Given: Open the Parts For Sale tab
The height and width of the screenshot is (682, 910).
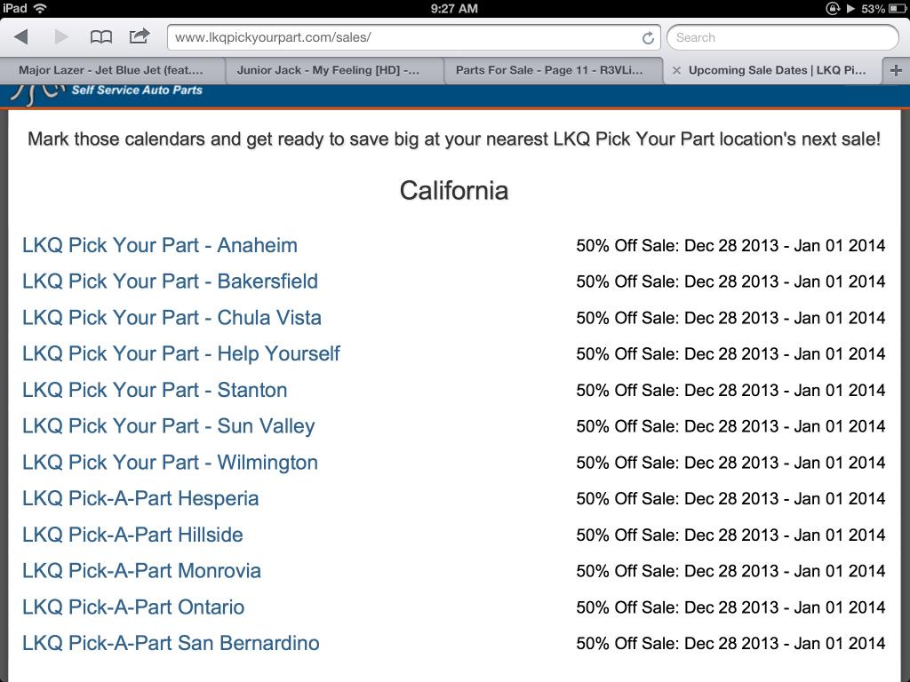Looking at the screenshot, I should coord(548,70).
